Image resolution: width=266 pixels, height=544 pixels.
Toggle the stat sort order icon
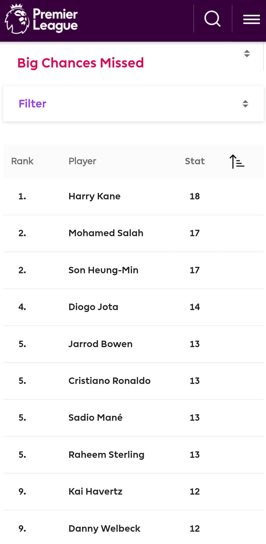click(237, 162)
